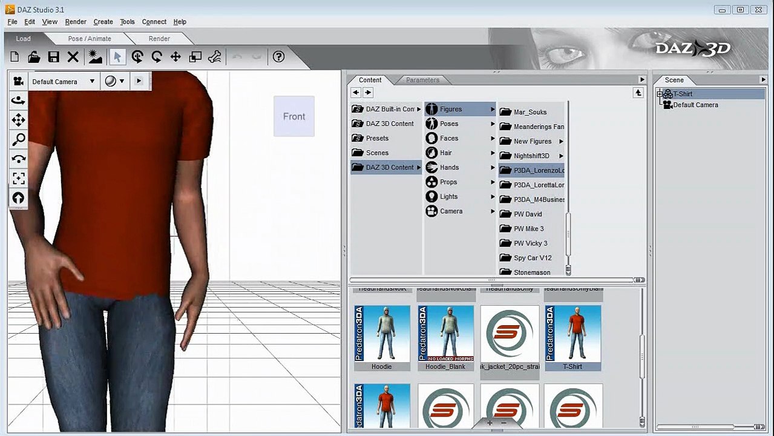
Task: Open the File menu
Action: click(x=12, y=22)
